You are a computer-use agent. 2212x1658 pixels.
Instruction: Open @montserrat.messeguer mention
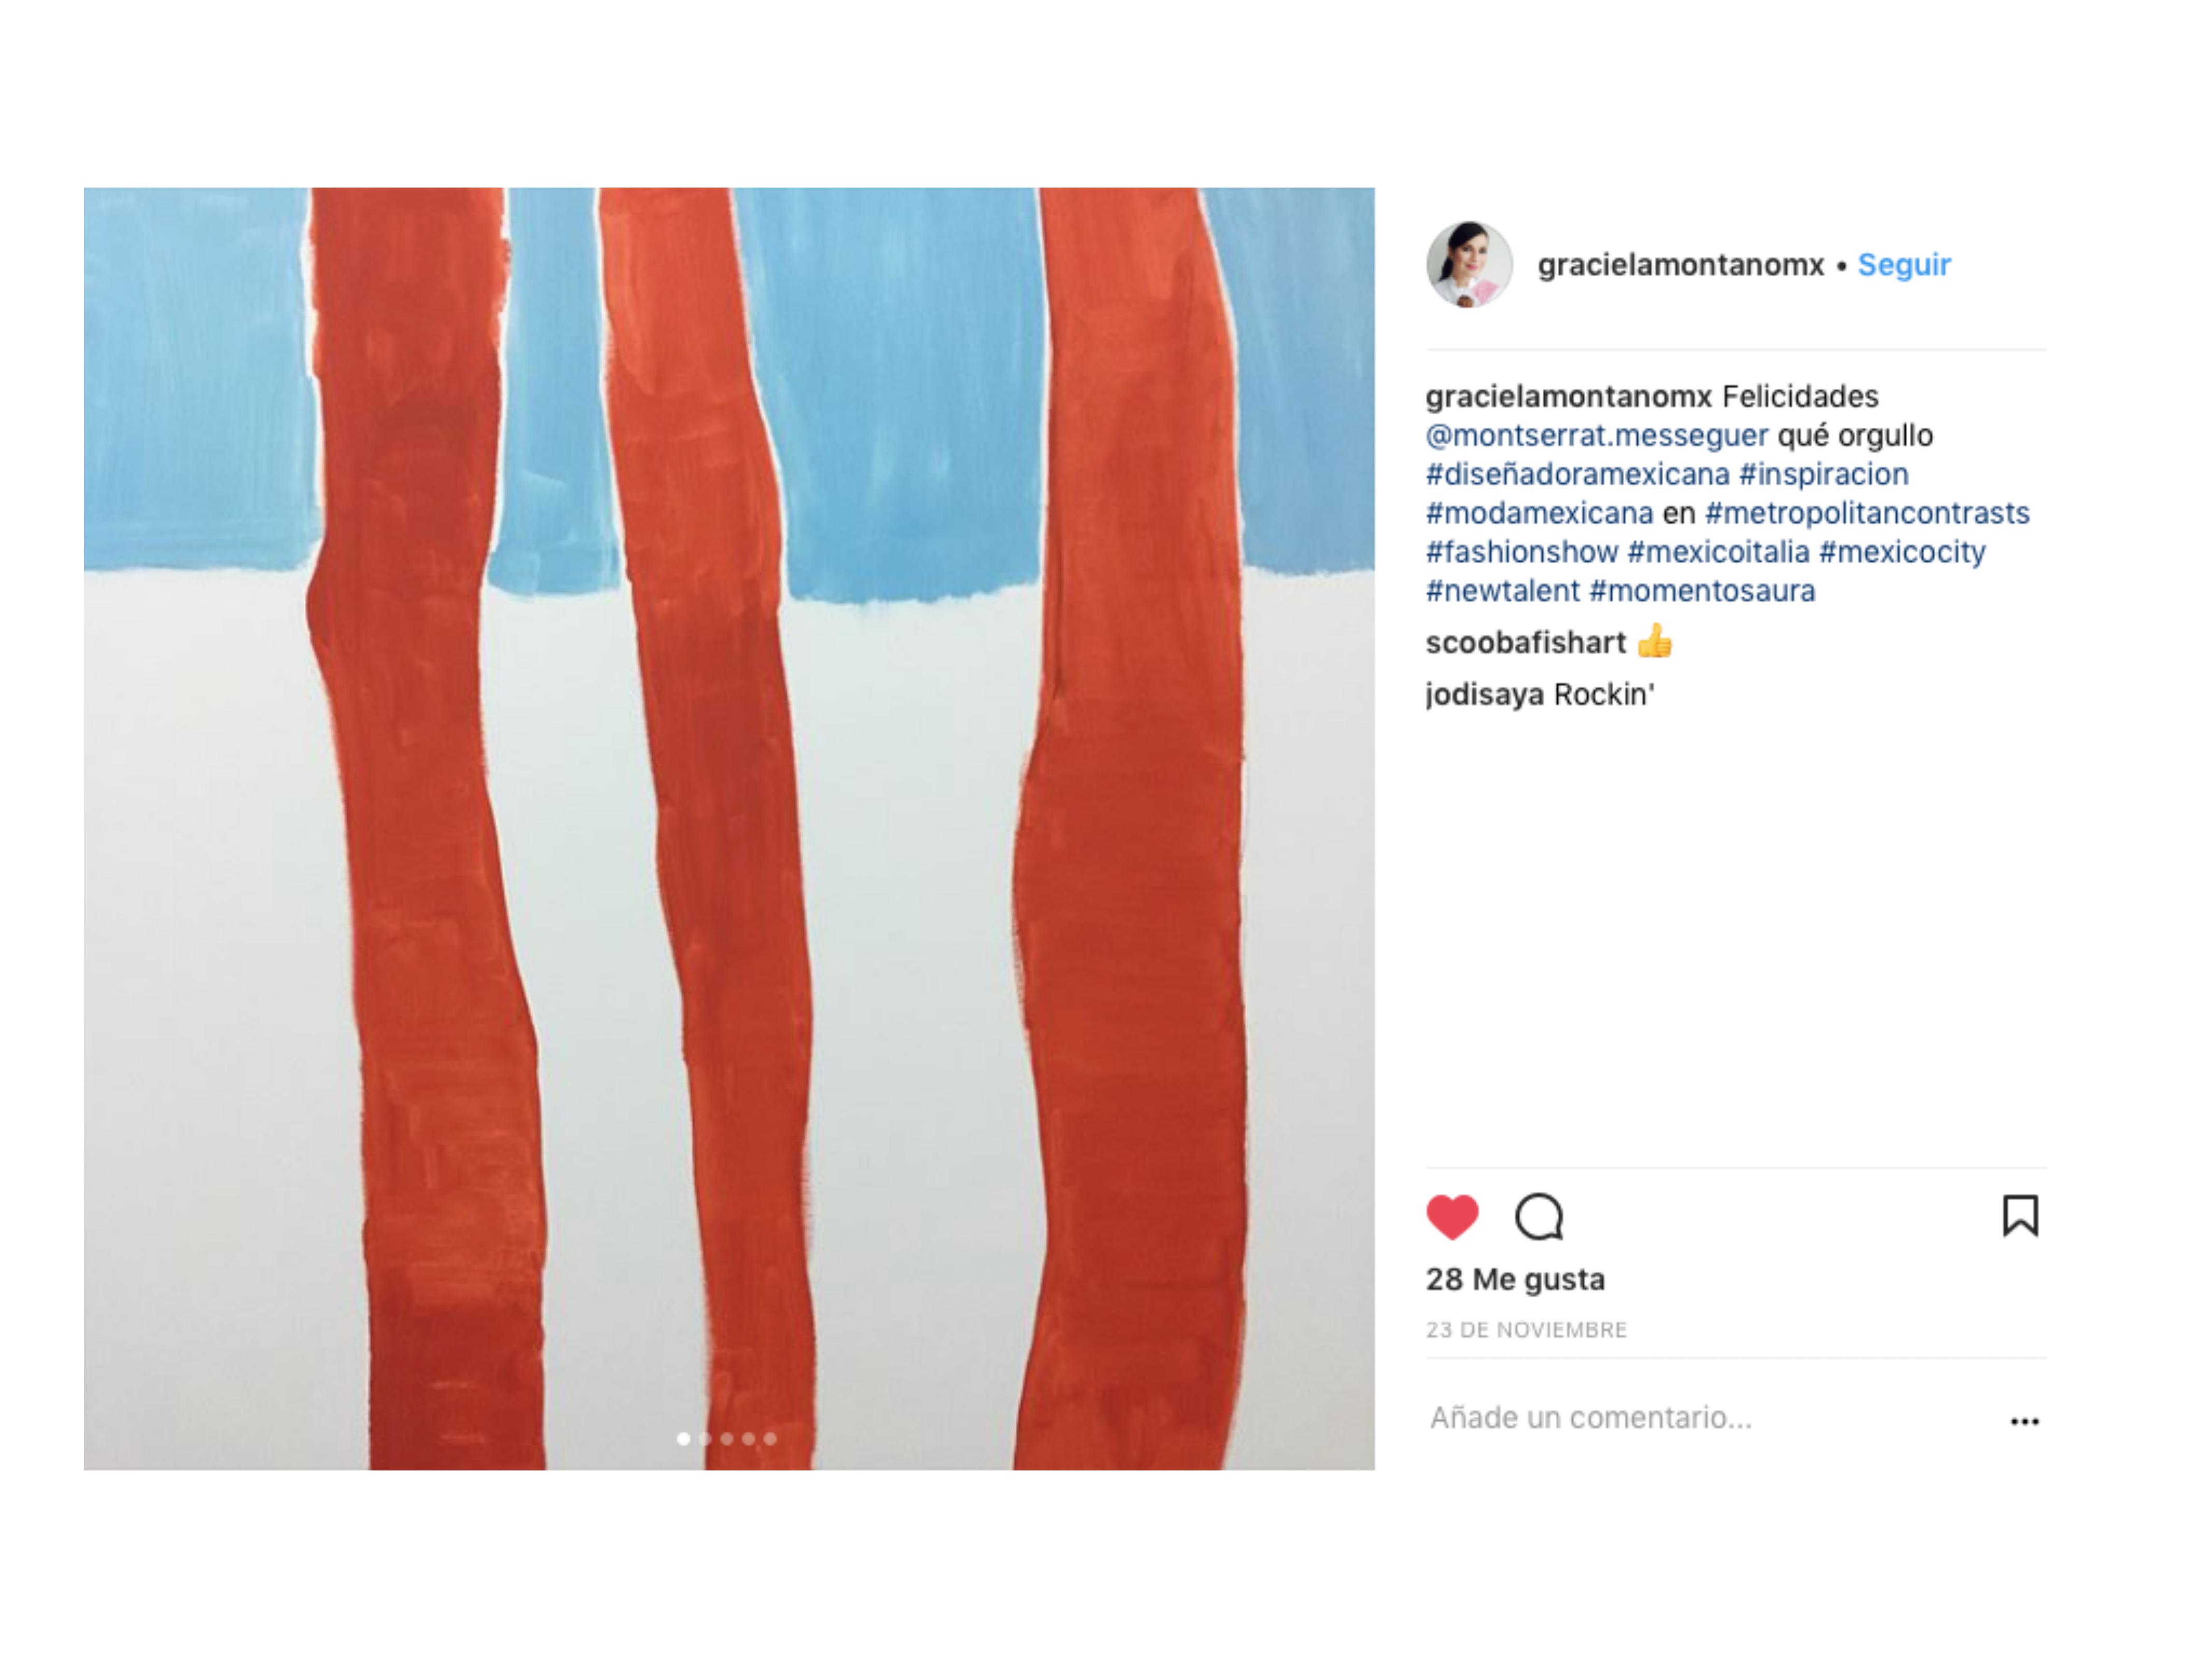click(1597, 436)
